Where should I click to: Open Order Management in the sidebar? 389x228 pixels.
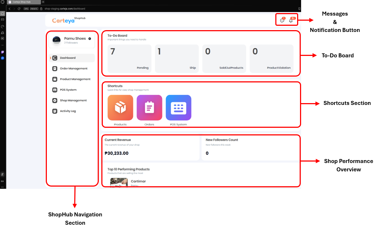pyautogui.click(x=73, y=69)
